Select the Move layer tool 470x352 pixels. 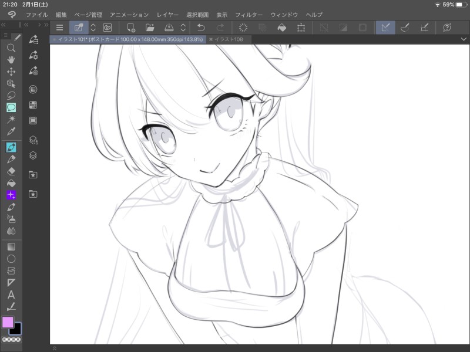[11, 72]
